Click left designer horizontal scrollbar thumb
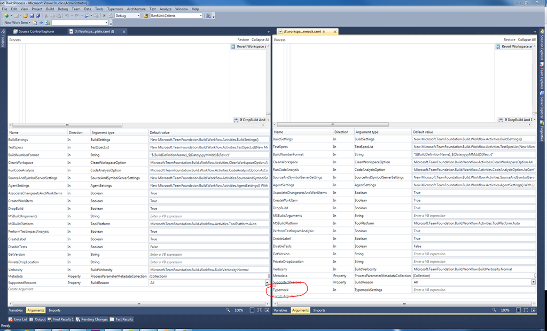 67,125
